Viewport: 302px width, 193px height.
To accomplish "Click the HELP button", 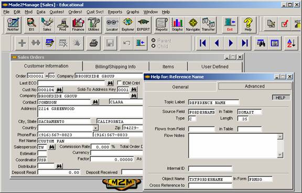I will 281,98.
